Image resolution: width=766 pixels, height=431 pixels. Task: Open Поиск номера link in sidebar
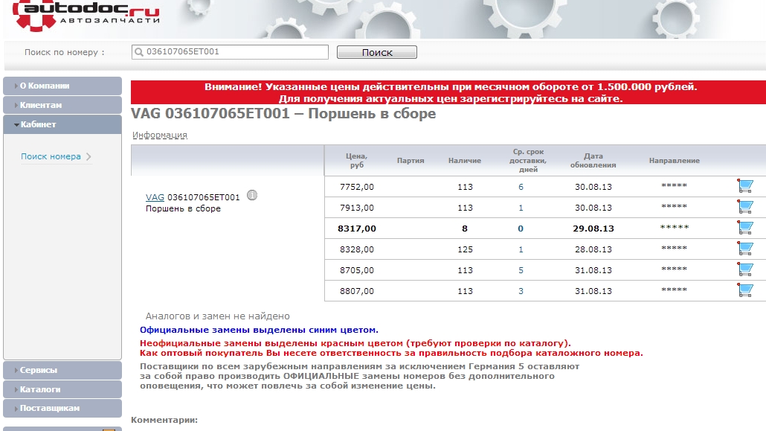click(x=51, y=156)
